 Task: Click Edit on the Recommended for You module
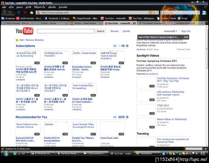(115, 117)
